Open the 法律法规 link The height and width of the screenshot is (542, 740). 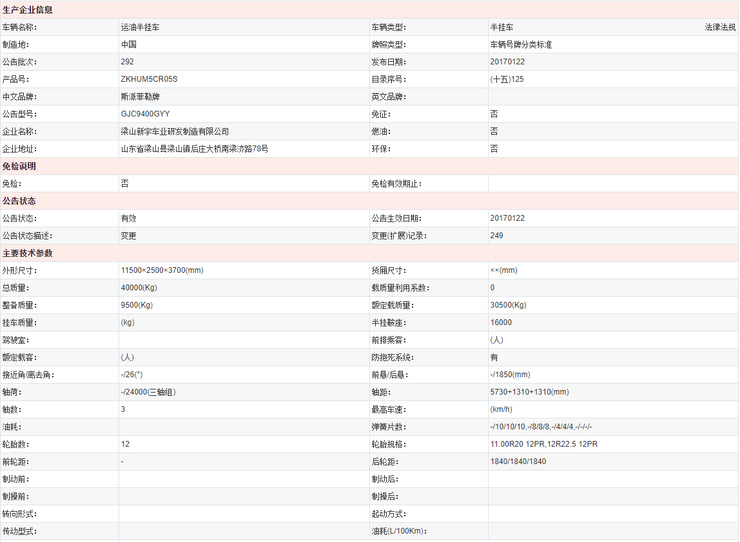click(x=719, y=28)
